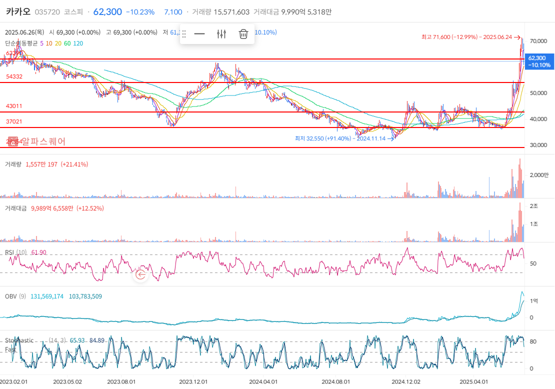Click the 30,000 price axis label
Image resolution: width=555 pixels, height=389 pixels.
(x=538, y=145)
